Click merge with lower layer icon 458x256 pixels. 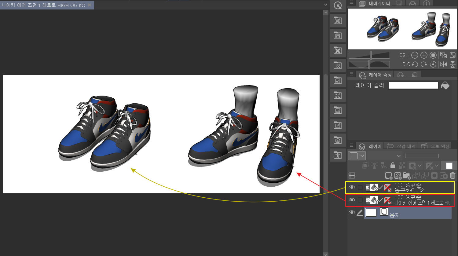pyautogui.click(x=425, y=176)
